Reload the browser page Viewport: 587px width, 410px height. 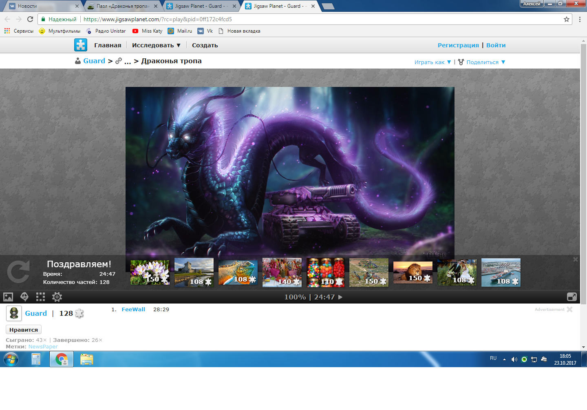coord(30,19)
